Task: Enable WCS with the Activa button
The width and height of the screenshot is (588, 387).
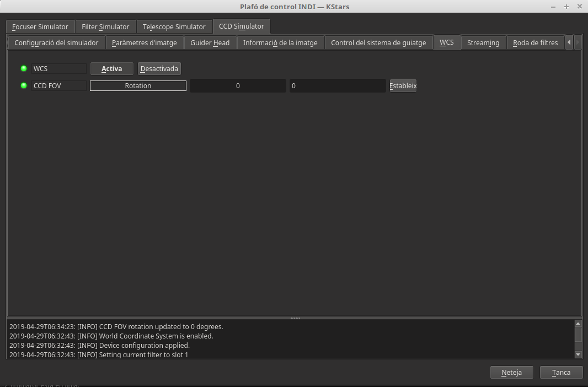Action: pyautogui.click(x=112, y=68)
